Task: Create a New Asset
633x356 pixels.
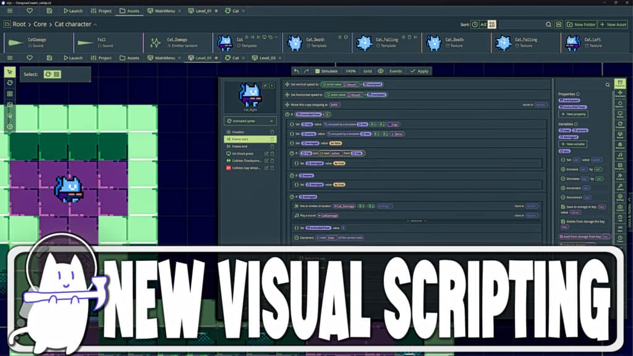Action: click(613, 25)
